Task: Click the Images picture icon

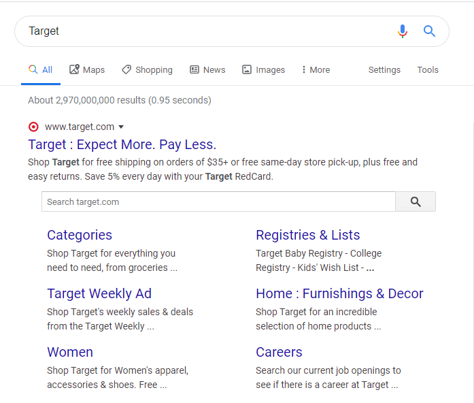Action: click(x=247, y=69)
